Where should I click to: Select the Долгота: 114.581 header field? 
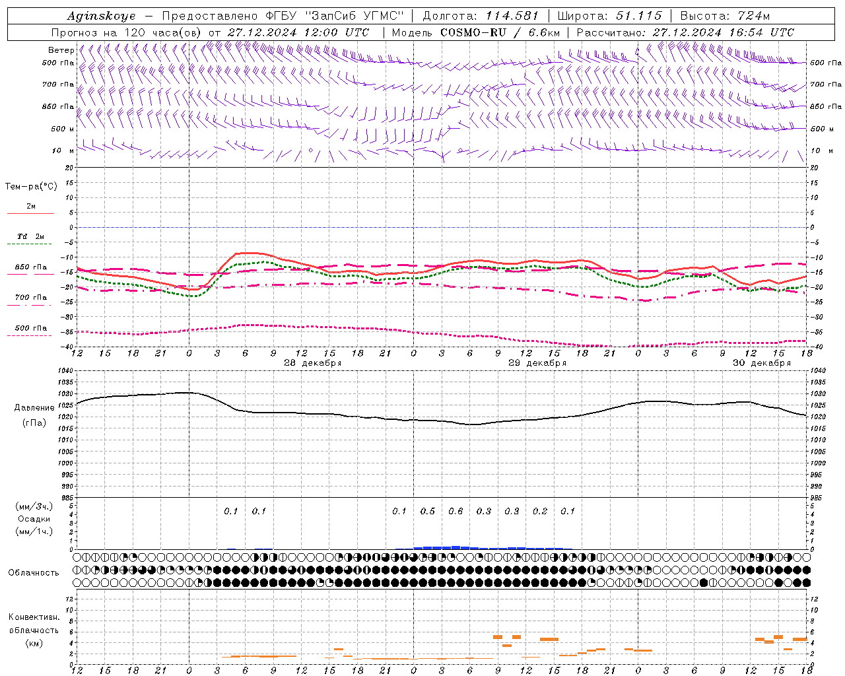(x=481, y=16)
